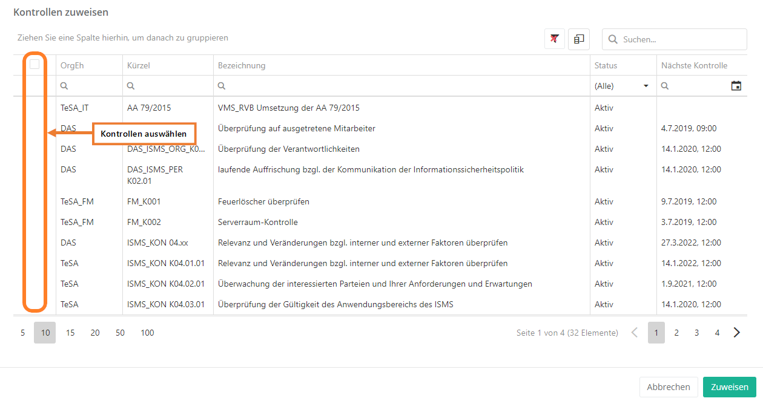Viewport: 763px width, 404px height.
Task: Set page size to 50 rows
Action: (120, 333)
